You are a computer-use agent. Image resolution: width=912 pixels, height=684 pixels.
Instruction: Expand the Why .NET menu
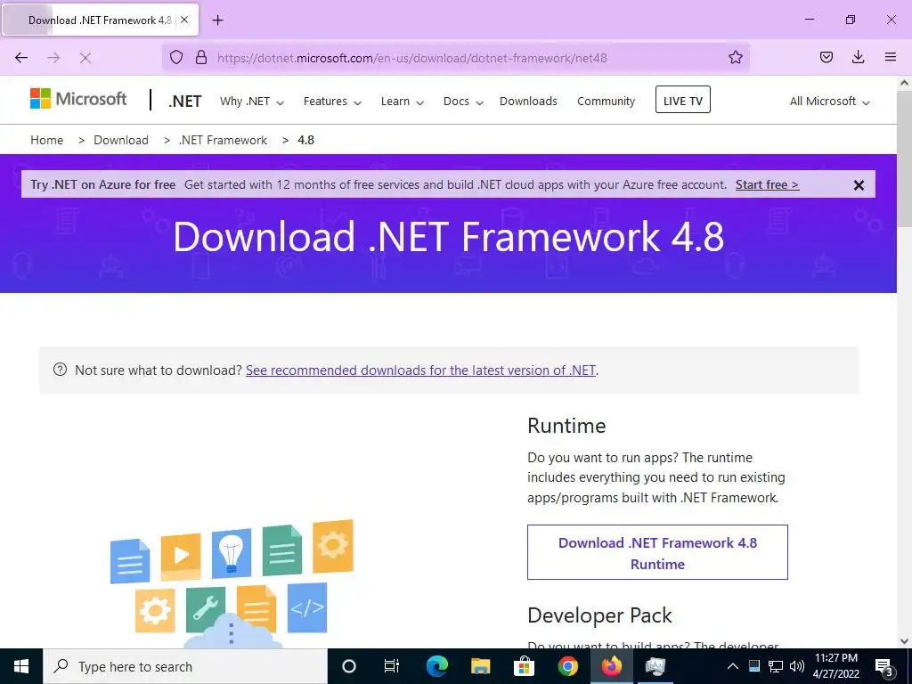point(252,102)
